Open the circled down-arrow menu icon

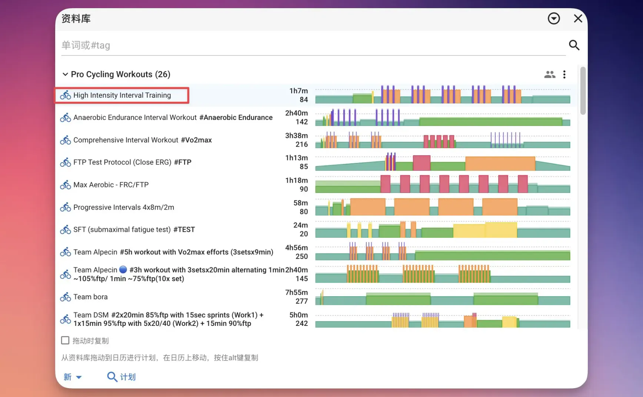coord(554,19)
